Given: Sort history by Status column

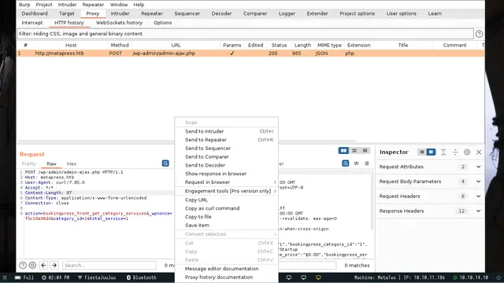Looking at the screenshot, I should click(x=279, y=46).
